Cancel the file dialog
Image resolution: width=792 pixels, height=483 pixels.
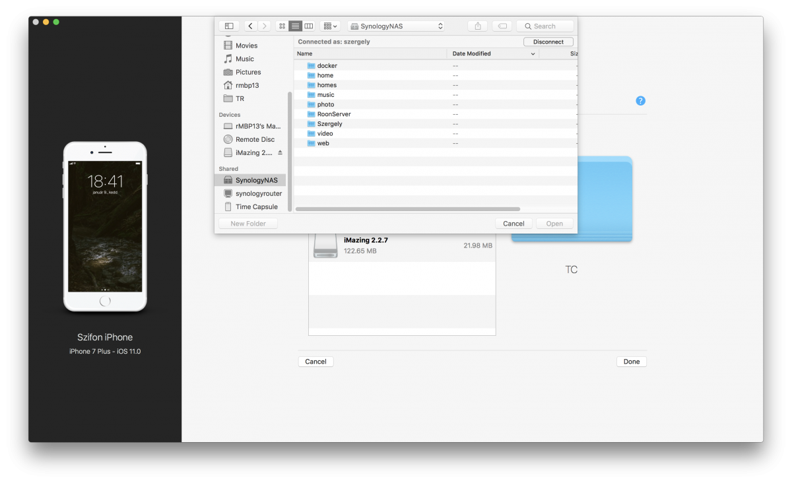[513, 224]
